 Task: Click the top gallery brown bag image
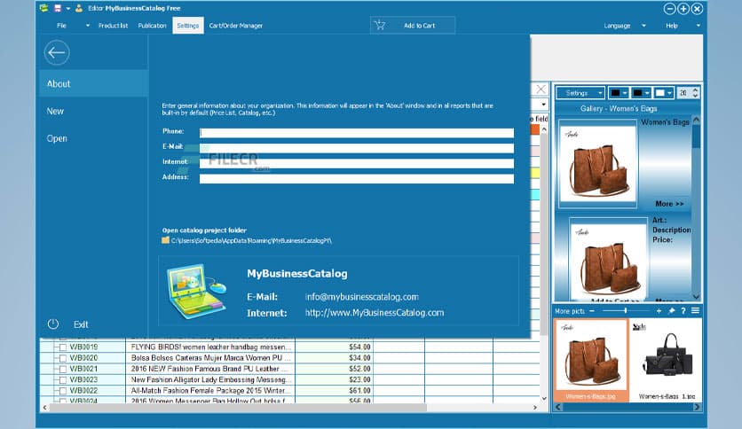point(597,163)
